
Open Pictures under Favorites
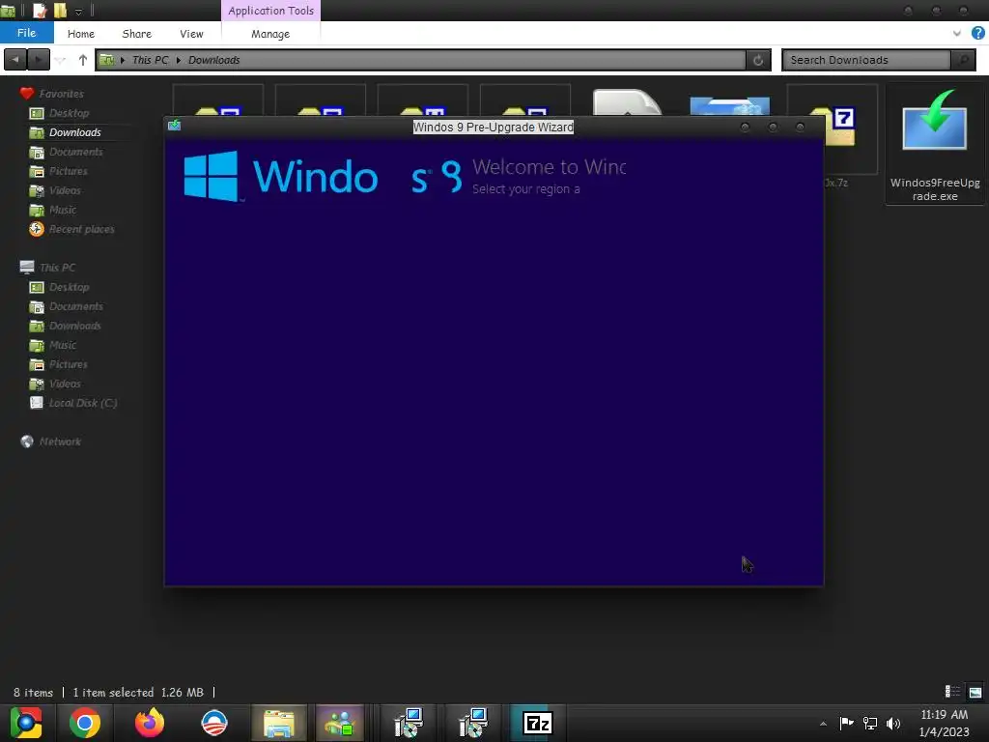(x=58, y=171)
